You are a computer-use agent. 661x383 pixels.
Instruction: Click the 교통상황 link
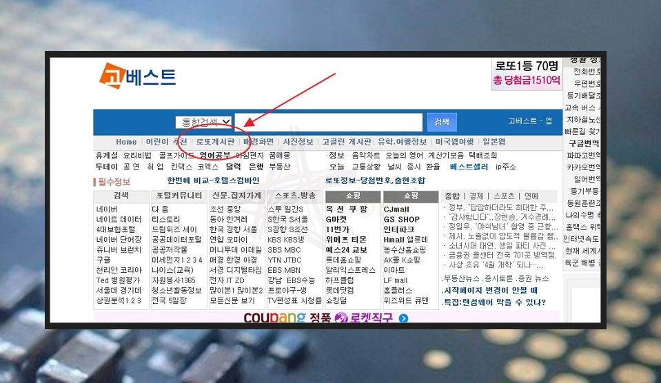pyautogui.click(x=366, y=167)
